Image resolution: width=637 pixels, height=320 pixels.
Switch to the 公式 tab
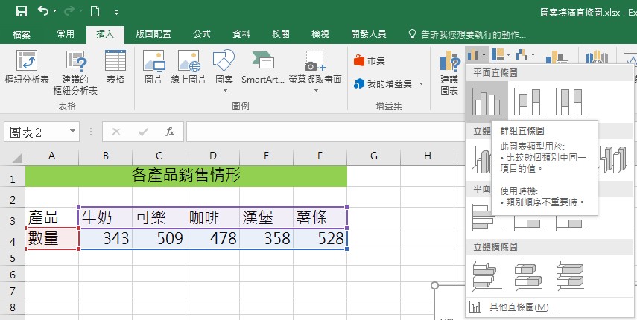click(x=202, y=34)
